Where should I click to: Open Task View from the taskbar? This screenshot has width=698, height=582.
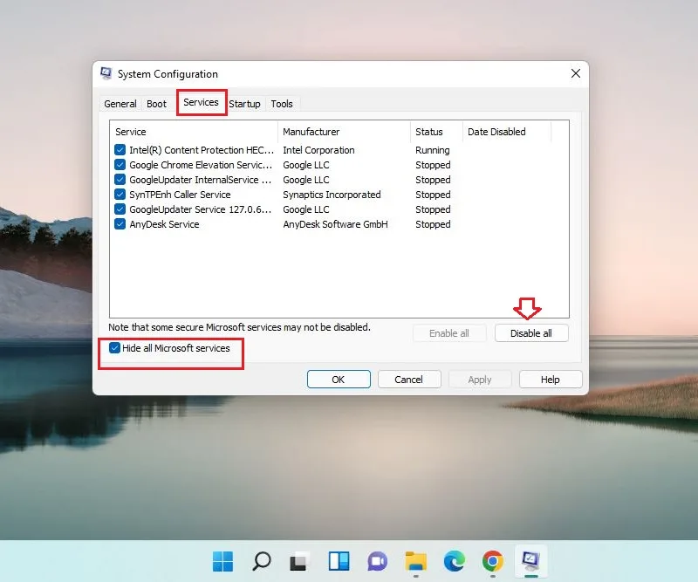click(x=298, y=562)
